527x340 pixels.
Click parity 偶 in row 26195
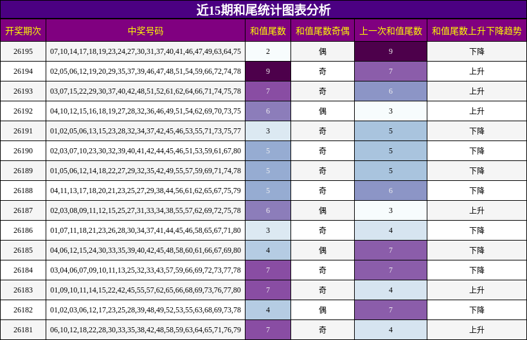tap(323, 51)
